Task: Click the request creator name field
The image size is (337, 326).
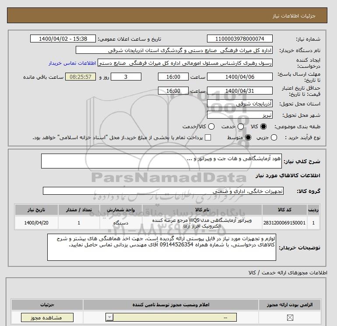Action: pos(185,63)
